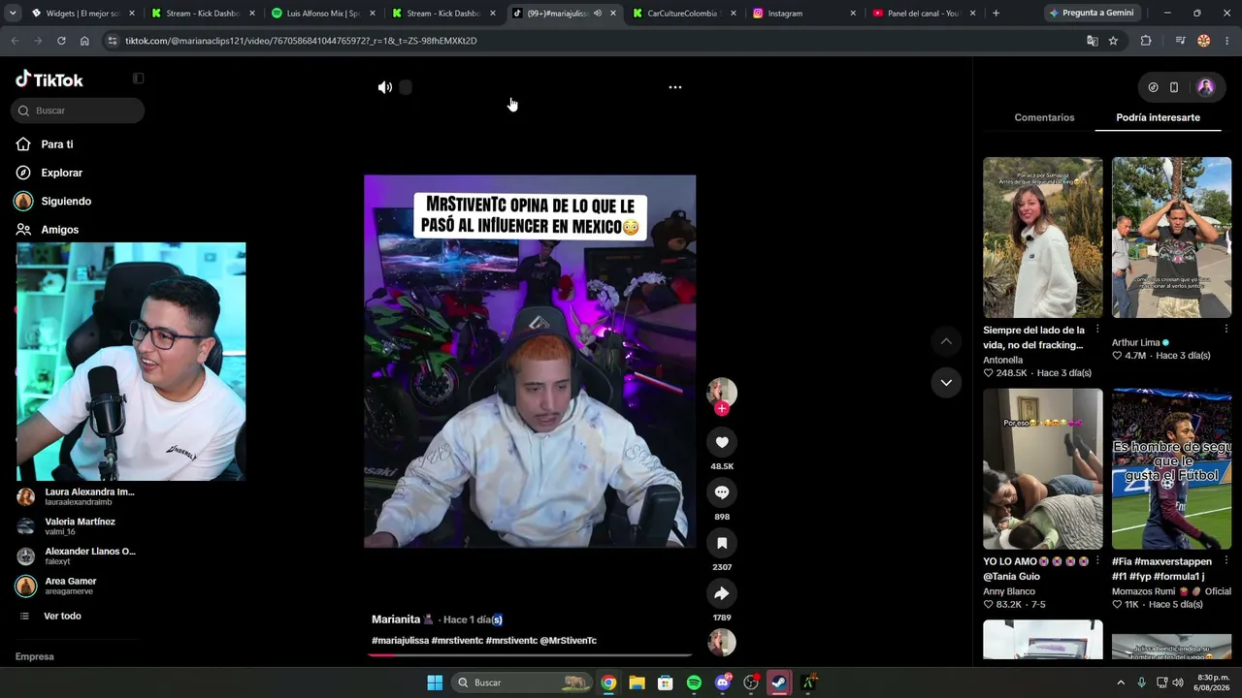This screenshot has height=698, width=1242.
Task: Switch to the Instagram browser tab
Action: pyautogui.click(x=804, y=14)
